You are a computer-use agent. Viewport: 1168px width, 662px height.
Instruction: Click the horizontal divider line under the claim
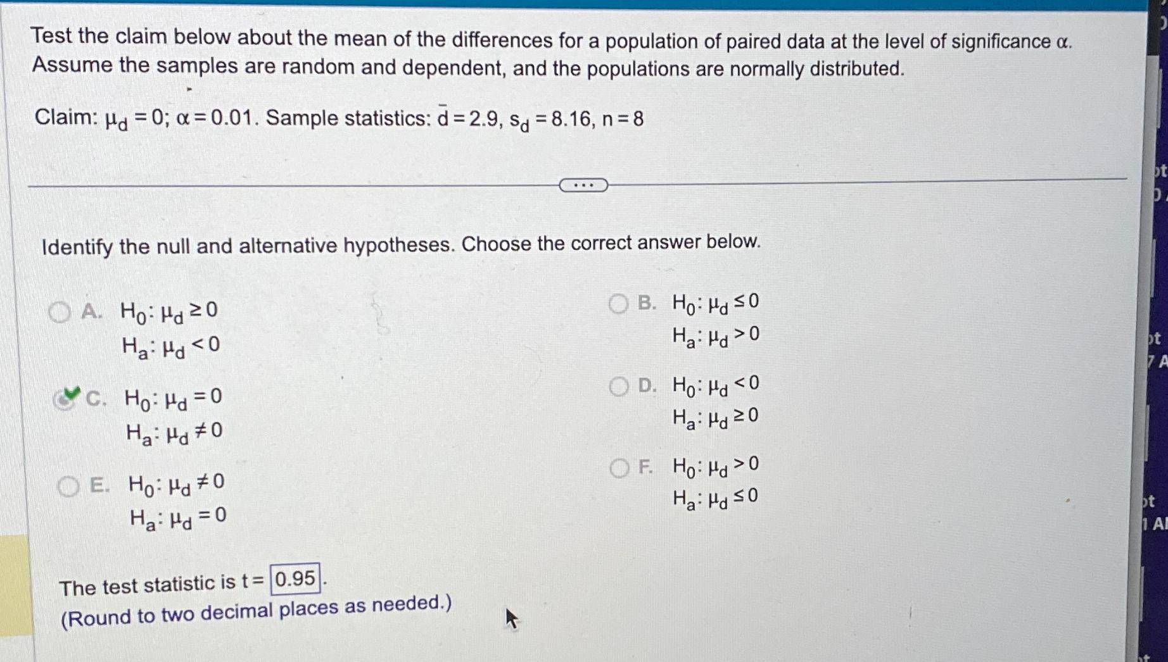317,184
